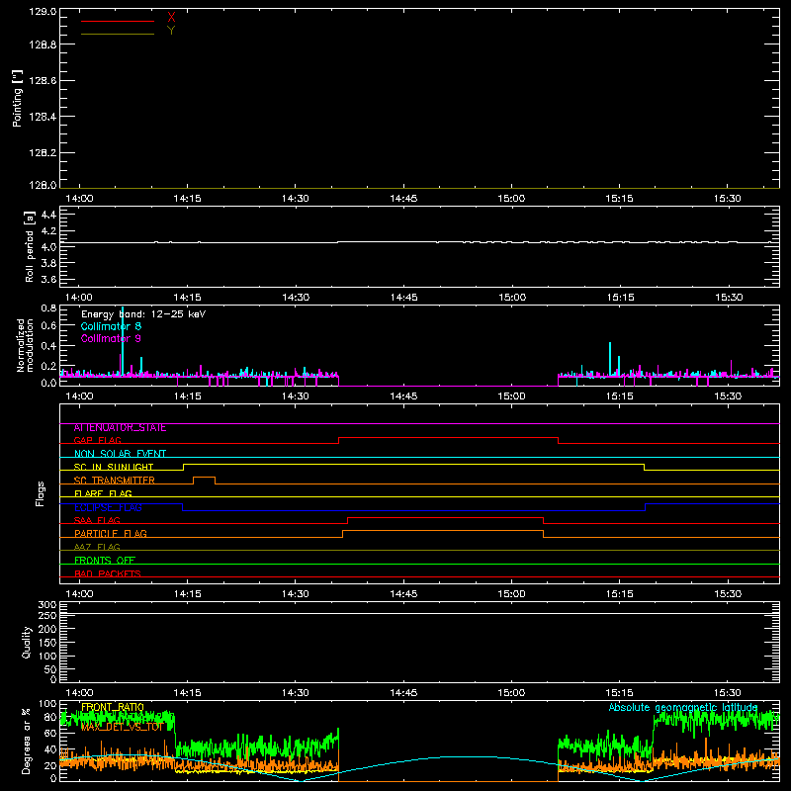Click the dim olive flag label above FRONTS_OFF
The image size is (791, 791).
[97, 548]
